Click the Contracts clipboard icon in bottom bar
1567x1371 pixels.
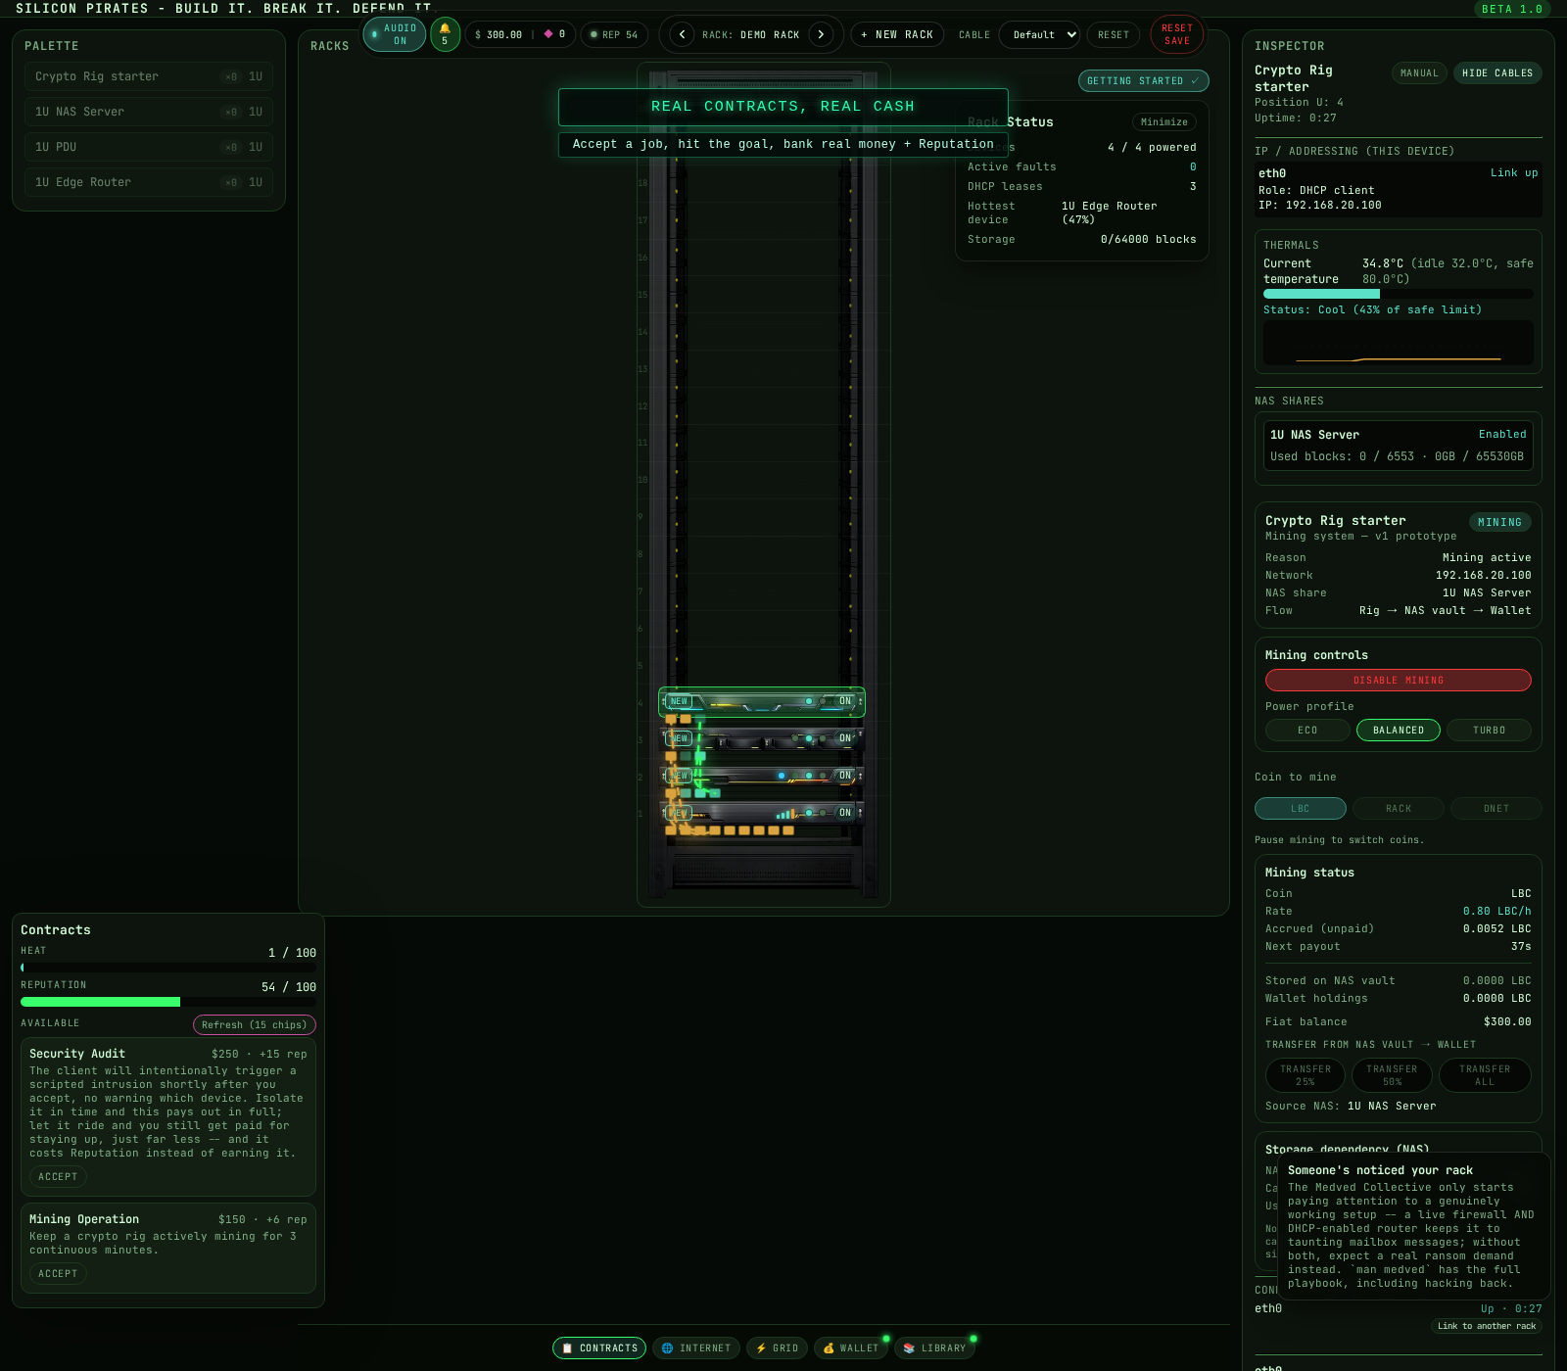tap(567, 1348)
